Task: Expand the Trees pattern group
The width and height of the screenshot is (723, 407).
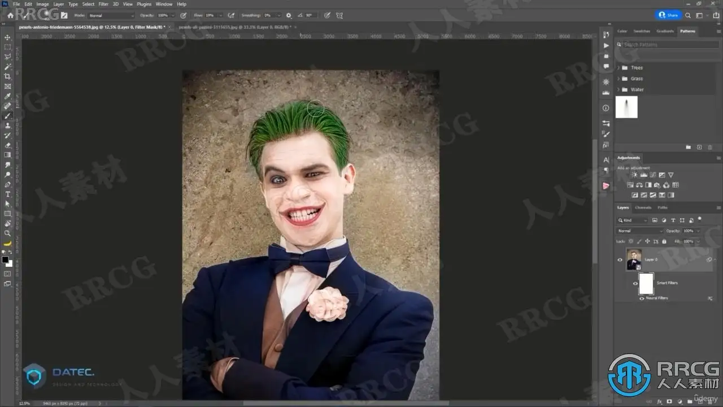Action: point(619,68)
